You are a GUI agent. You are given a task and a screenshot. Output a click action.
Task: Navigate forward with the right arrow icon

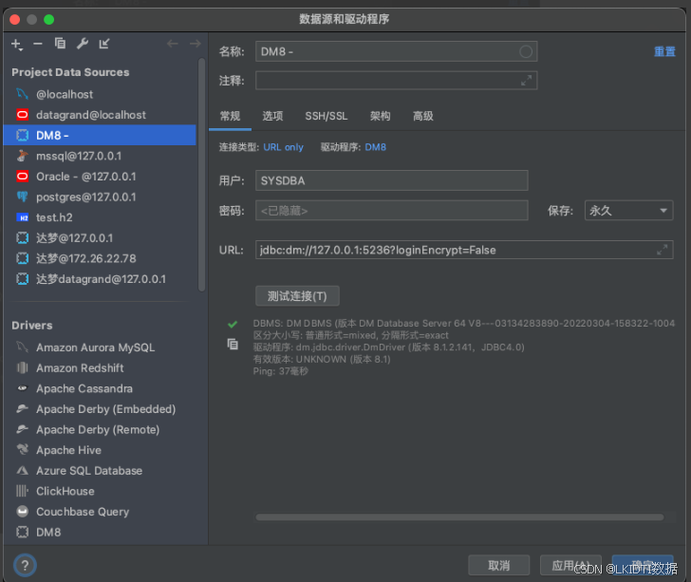coord(196,44)
